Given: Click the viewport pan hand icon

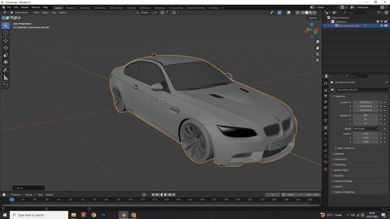Looking at the screenshot, I should (317, 48).
